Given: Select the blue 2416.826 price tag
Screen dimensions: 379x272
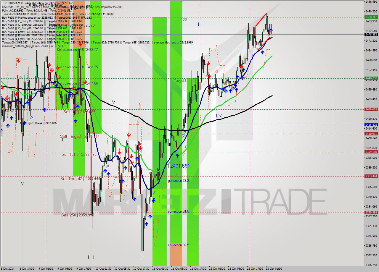Looking at the screenshot, I should (371, 125).
